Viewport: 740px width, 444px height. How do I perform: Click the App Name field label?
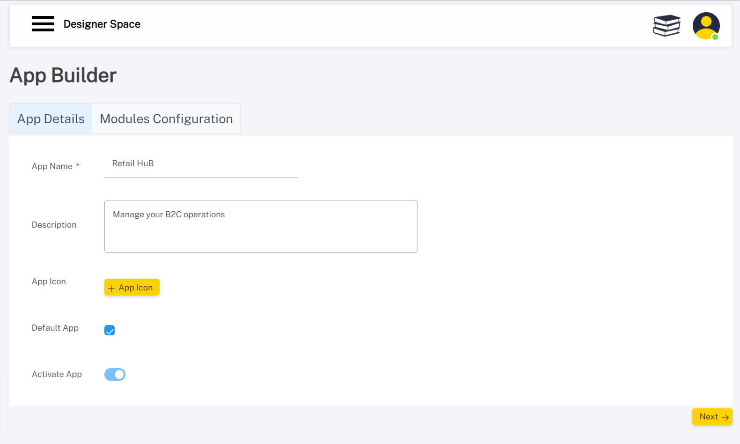[52, 166]
